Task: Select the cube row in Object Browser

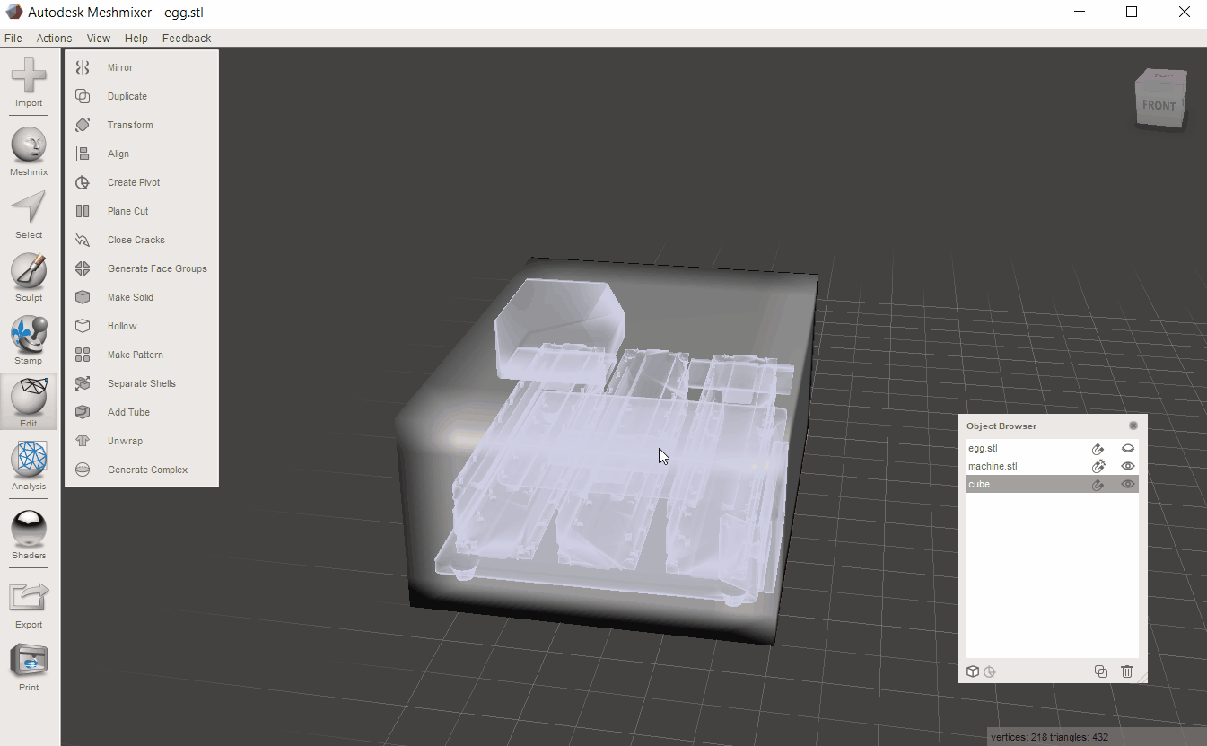Action: 1052,484
